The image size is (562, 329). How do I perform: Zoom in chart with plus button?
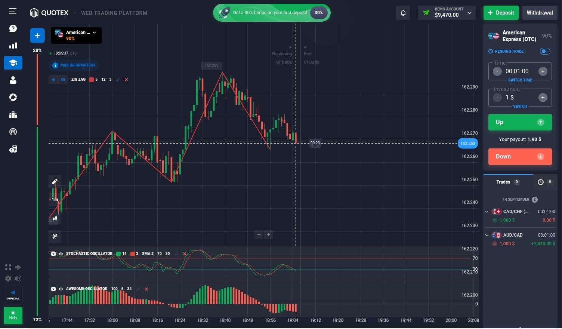269,234
